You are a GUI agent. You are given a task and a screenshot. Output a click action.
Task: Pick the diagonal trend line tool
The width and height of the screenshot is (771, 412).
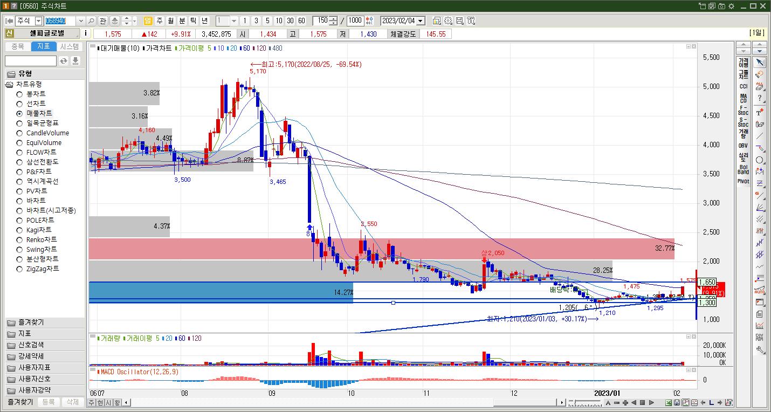(x=760, y=136)
